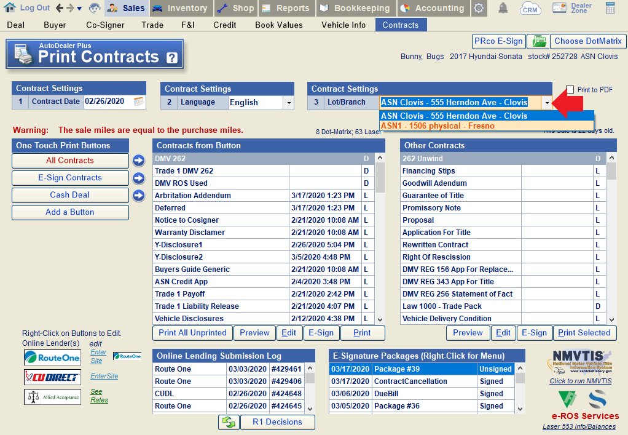Open the Reports module tab
628x435 pixels.
(287, 8)
